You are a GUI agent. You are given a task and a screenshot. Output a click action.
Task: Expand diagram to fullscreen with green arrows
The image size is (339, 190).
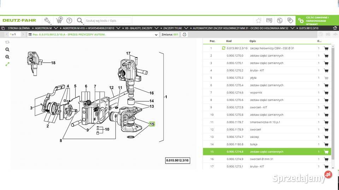pyautogui.click(x=7, y=64)
